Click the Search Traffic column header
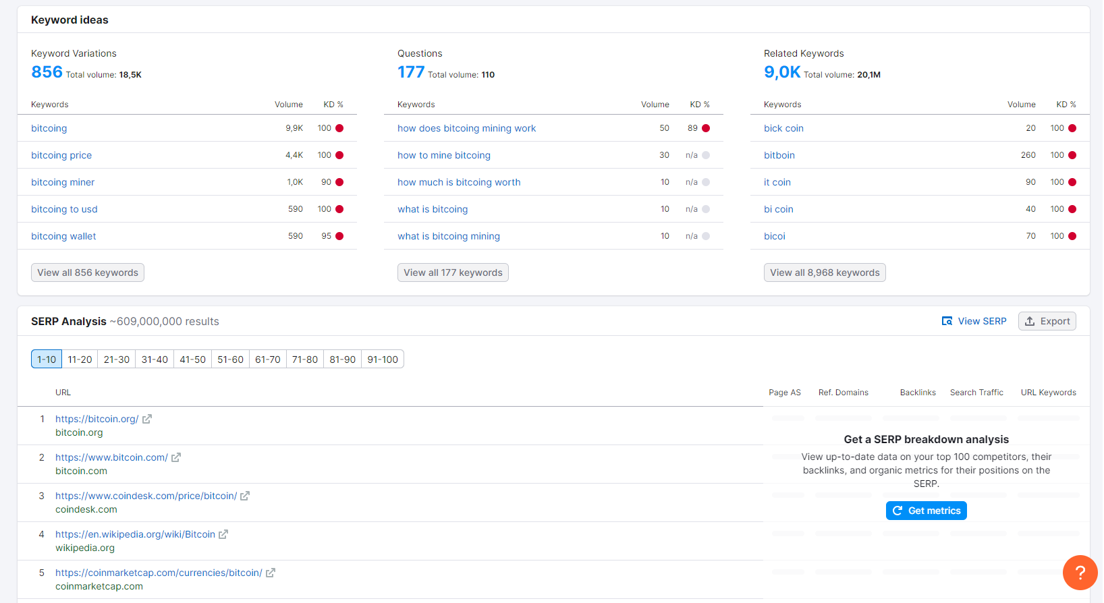 (976, 393)
